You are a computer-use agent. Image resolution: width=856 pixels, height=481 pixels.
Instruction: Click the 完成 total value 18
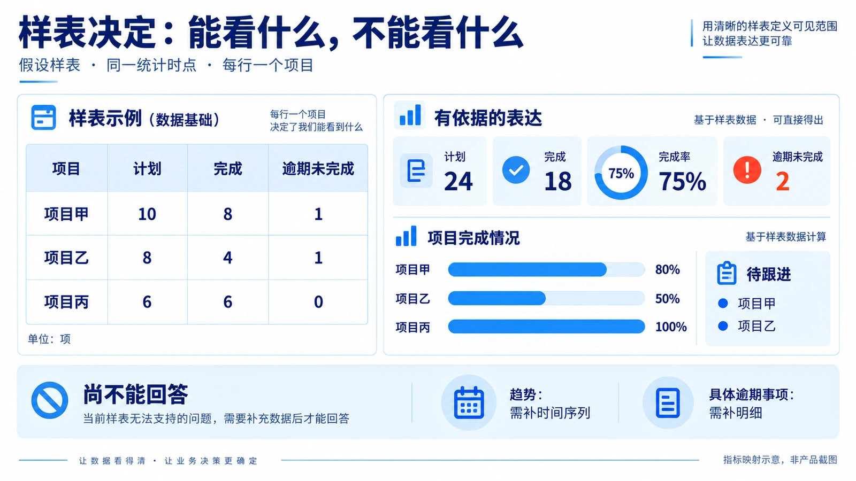click(558, 182)
